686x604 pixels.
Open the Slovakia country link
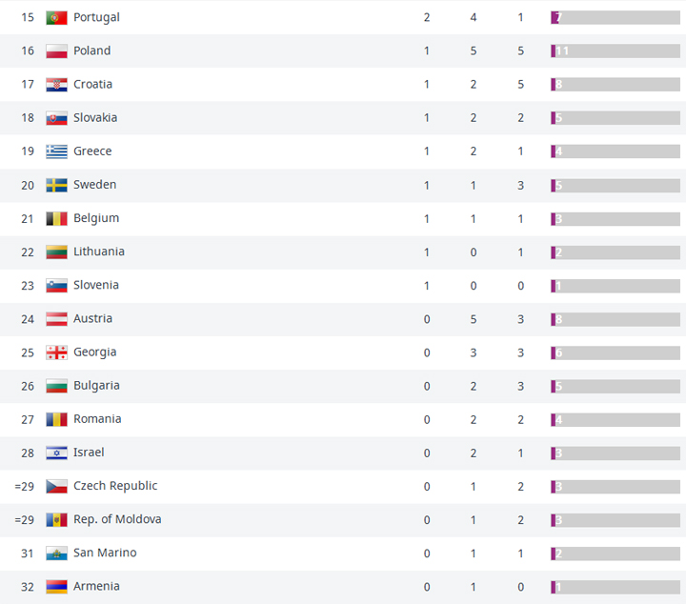click(x=95, y=118)
